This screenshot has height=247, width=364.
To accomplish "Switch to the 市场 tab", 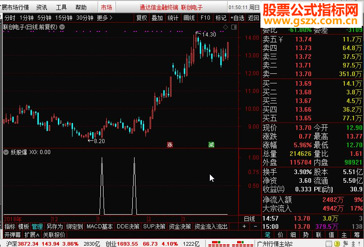I will coord(107,7).
